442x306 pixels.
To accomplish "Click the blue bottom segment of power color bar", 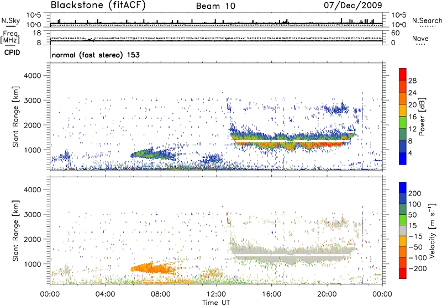I will (403, 159).
